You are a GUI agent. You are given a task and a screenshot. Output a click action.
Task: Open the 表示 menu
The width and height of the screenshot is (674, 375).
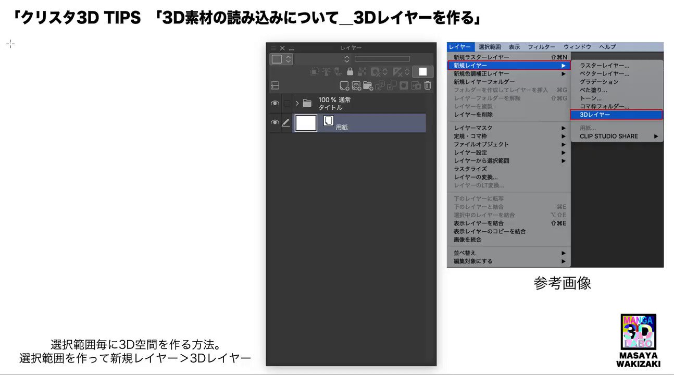(x=514, y=47)
